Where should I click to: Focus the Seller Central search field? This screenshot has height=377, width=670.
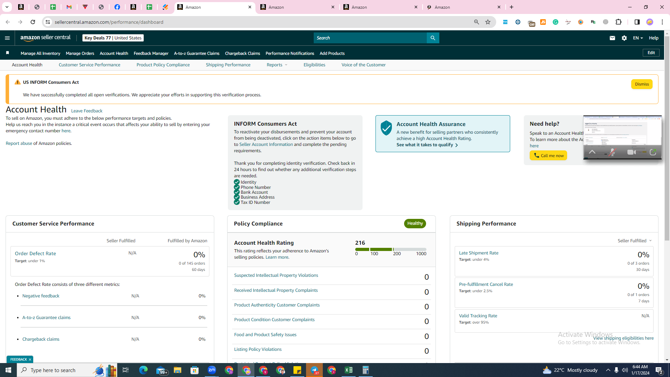(x=370, y=38)
